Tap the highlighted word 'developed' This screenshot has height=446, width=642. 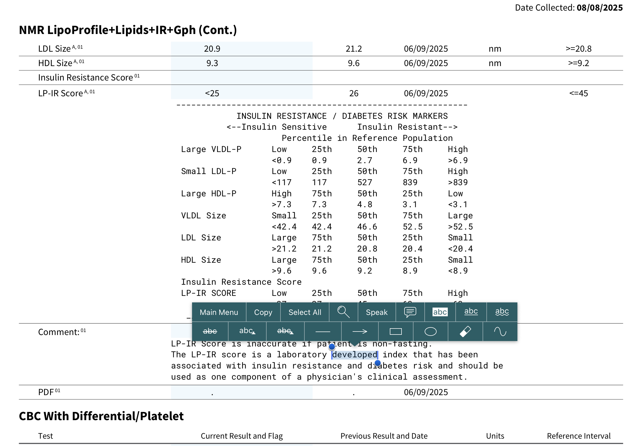click(355, 355)
